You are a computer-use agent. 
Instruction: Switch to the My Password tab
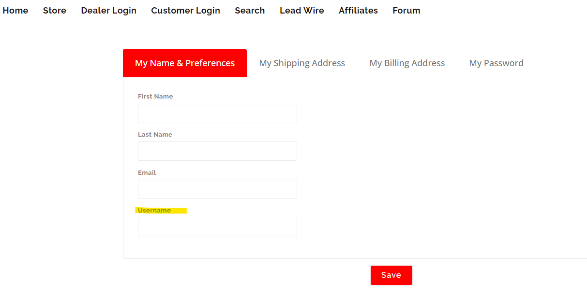point(496,63)
